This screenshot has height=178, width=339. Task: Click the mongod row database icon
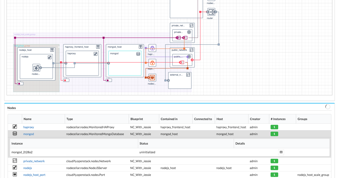click(15, 133)
